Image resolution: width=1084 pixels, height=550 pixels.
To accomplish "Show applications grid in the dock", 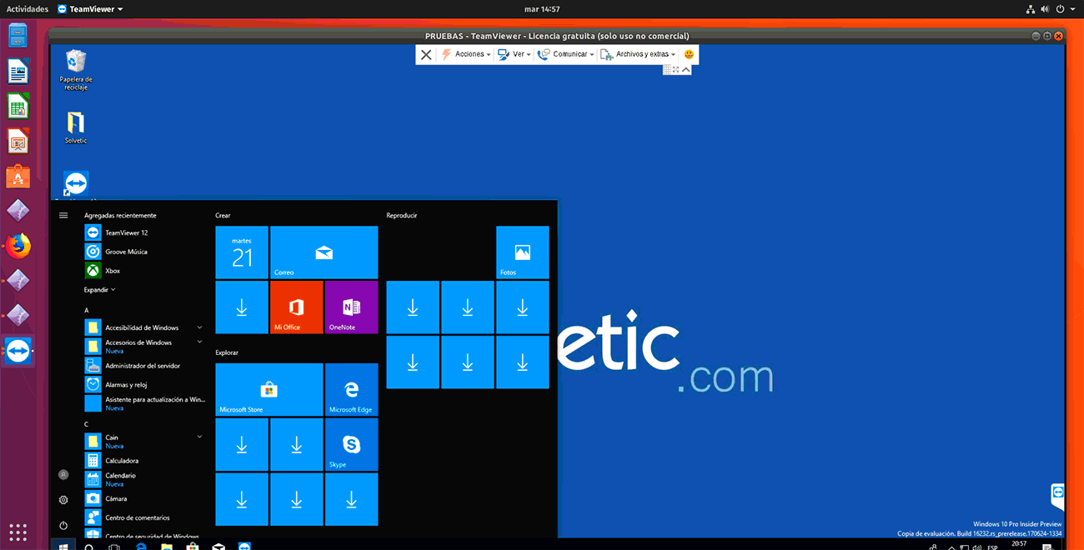I will click(x=18, y=532).
